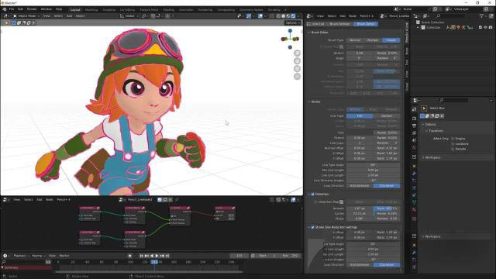Toggle Affect Only Origins checkbox
Screen dimensions: 496x279
(x=453, y=139)
